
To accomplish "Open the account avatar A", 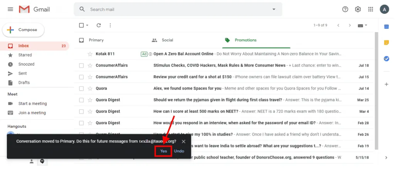I will click(x=385, y=9).
